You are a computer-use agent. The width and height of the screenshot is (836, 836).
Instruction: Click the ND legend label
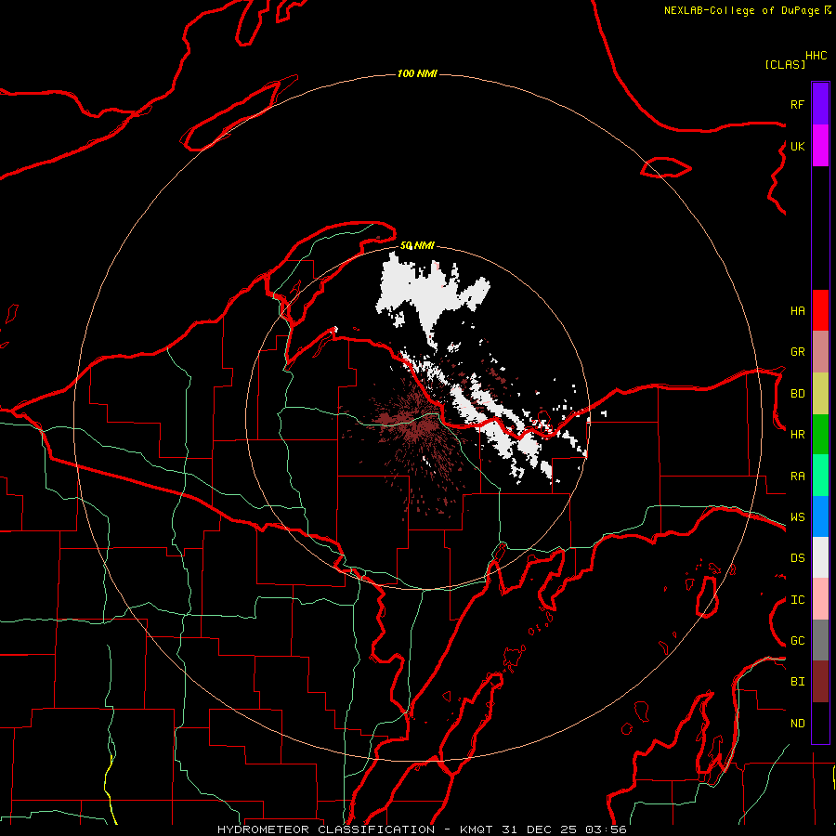[x=797, y=724]
